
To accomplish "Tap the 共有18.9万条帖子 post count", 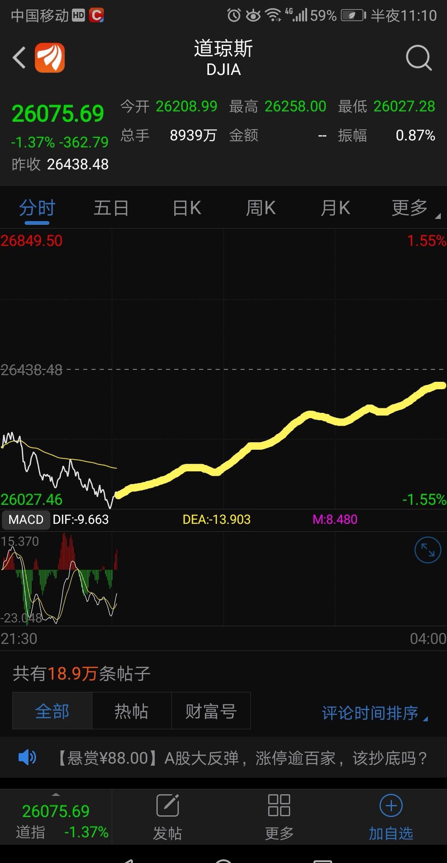I will pos(82,674).
